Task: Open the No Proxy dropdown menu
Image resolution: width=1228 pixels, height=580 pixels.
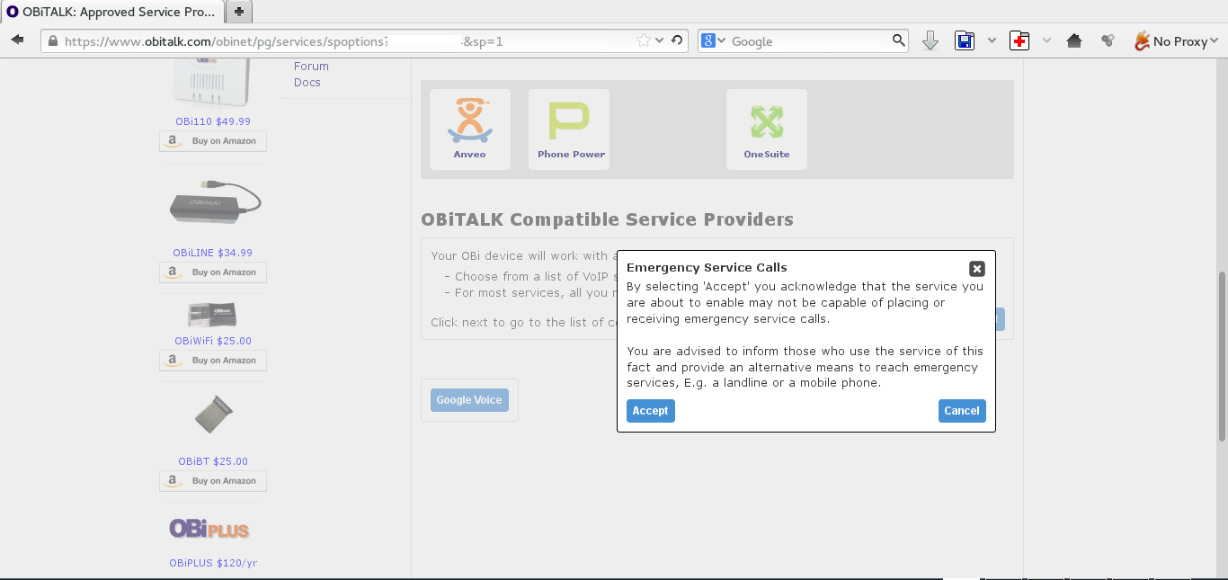Action: (1185, 41)
